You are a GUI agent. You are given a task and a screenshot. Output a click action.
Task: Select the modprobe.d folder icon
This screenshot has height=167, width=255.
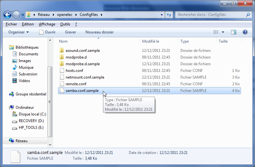[x=62, y=57]
